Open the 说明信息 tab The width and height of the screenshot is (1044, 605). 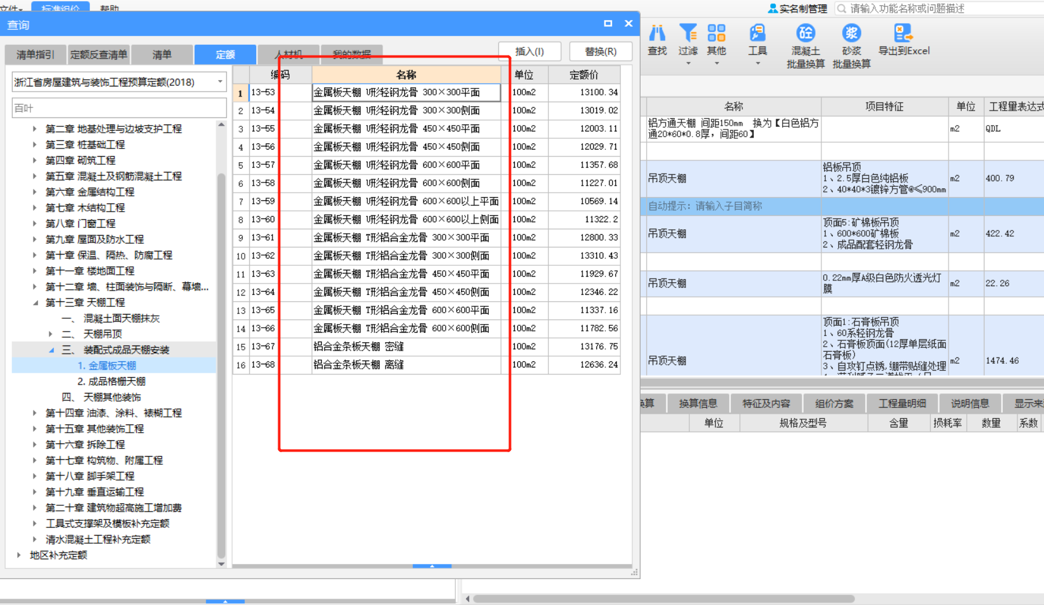click(970, 404)
